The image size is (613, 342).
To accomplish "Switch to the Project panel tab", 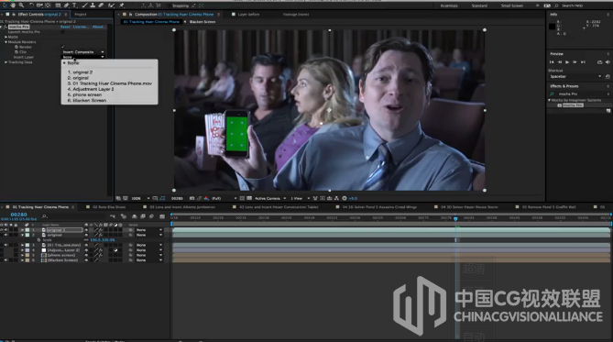I will coord(80,14).
